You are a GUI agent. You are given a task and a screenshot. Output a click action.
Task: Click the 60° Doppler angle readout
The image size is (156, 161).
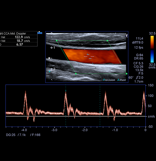pyautogui.click(x=131, y=78)
